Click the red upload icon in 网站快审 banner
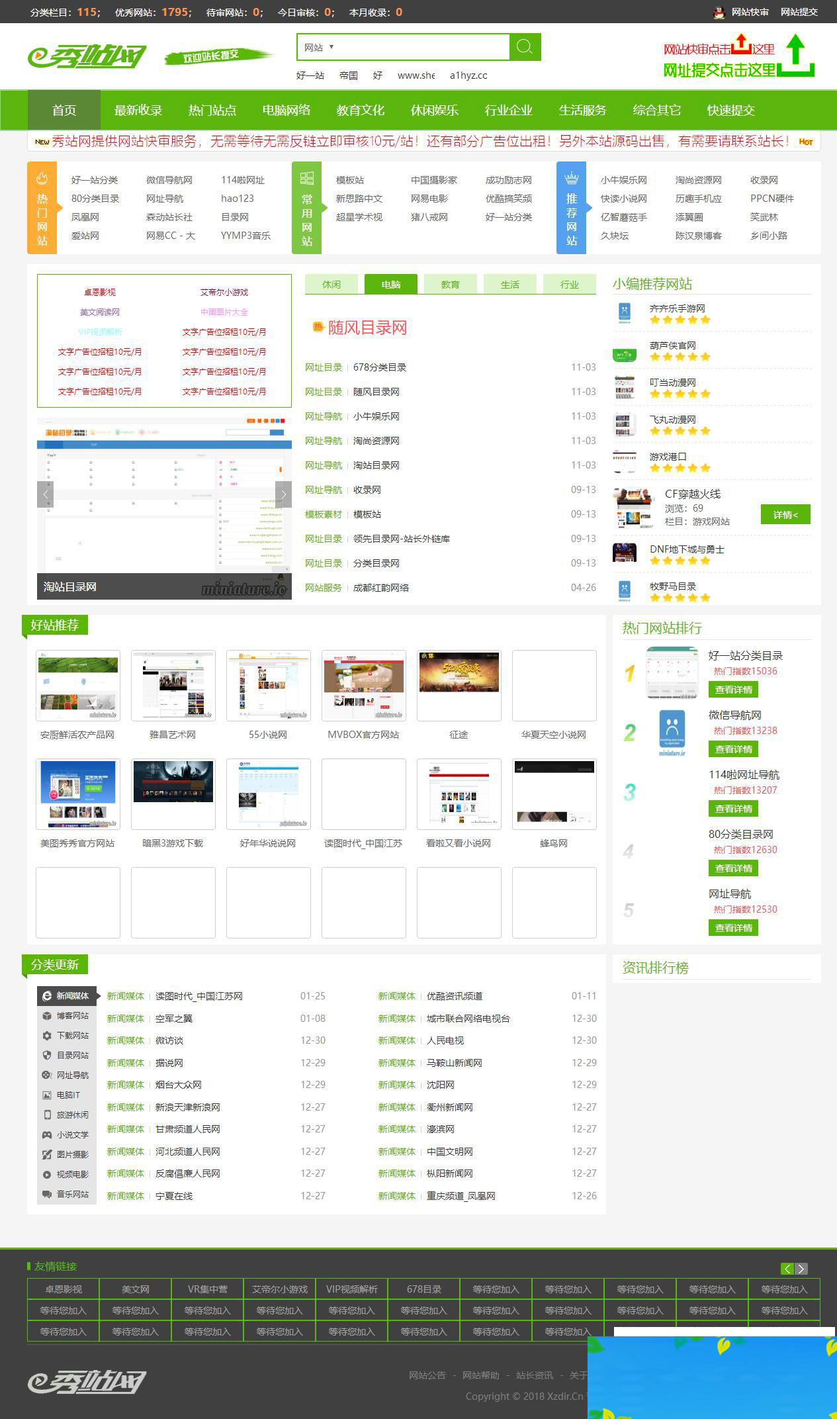Screen dimensions: 837x1419 coord(741,45)
